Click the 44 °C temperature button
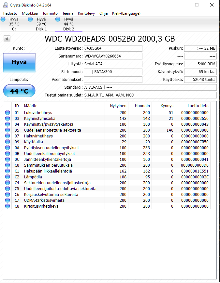This screenshot has height=283, width=220. (x=19, y=91)
